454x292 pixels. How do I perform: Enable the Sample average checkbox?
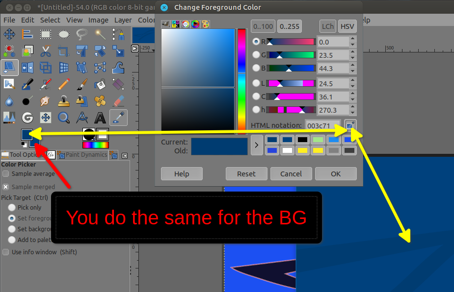5,174
